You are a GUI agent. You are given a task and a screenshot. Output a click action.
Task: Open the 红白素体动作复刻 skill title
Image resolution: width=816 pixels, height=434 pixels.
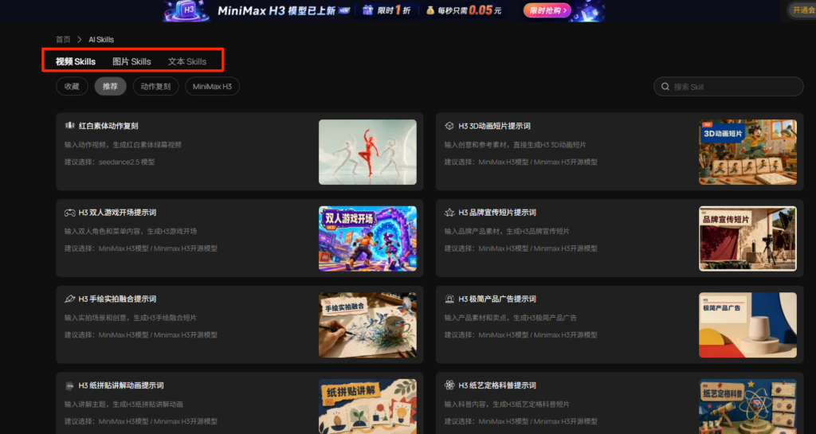108,126
